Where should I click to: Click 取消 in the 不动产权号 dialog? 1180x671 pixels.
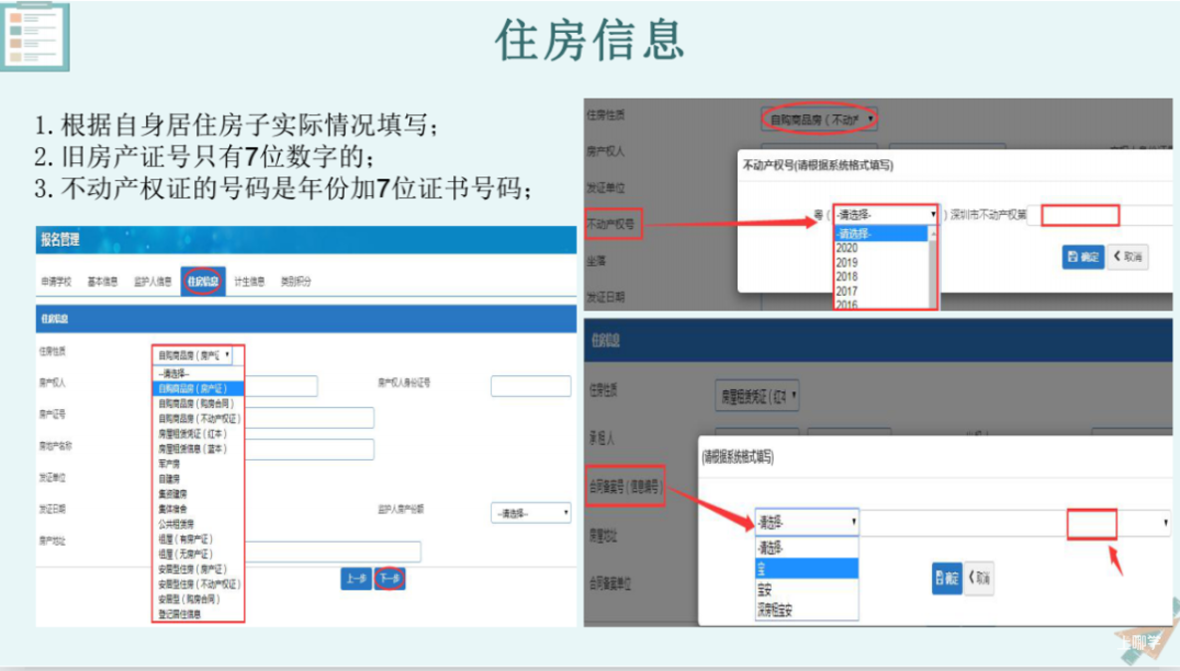tap(1127, 257)
